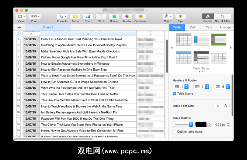Click the larger table font size button
Screen dimensions: 247x160
coord(226,106)
